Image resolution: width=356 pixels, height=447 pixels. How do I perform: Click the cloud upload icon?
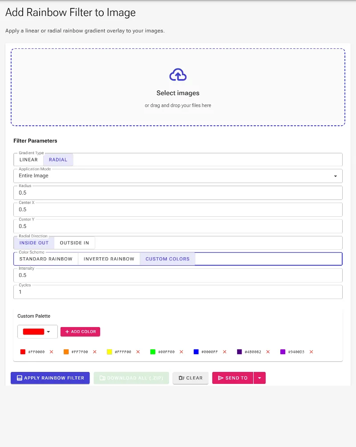pos(178,75)
